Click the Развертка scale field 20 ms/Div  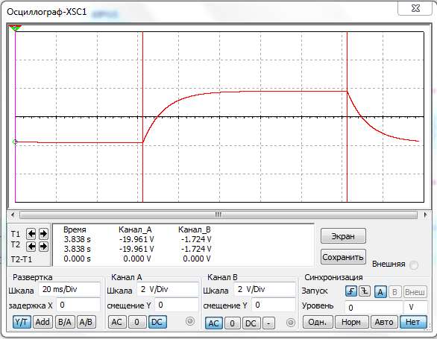point(69,289)
